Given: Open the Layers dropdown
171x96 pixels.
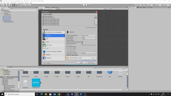Looking at the screenshot, I should (158, 5).
